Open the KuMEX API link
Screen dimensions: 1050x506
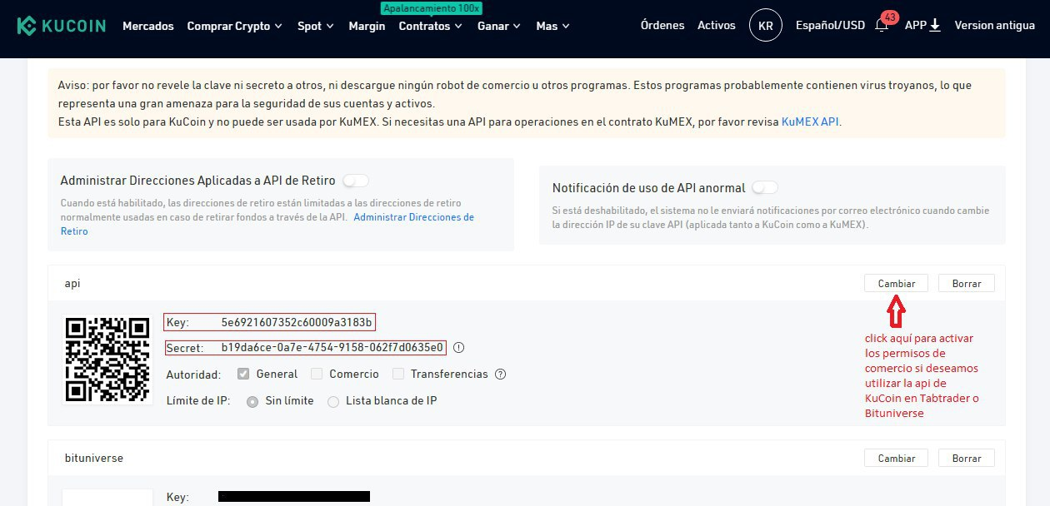pyautogui.click(x=810, y=122)
